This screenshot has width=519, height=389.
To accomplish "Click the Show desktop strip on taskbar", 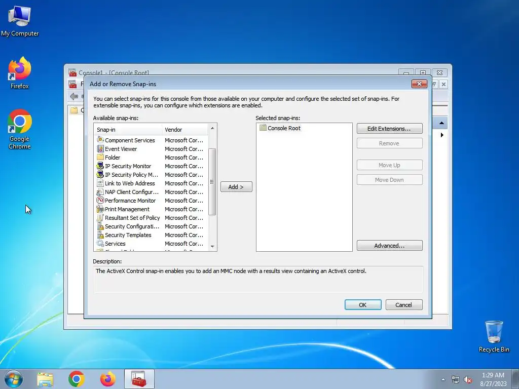I will point(515,379).
